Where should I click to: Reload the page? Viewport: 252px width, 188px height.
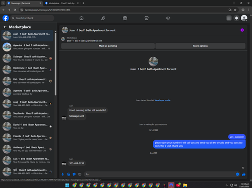click(x=15, y=10)
